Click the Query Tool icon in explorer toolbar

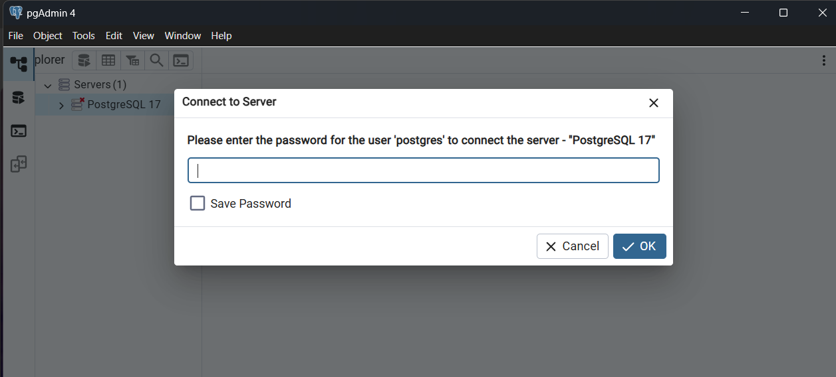pyautogui.click(x=84, y=60)
